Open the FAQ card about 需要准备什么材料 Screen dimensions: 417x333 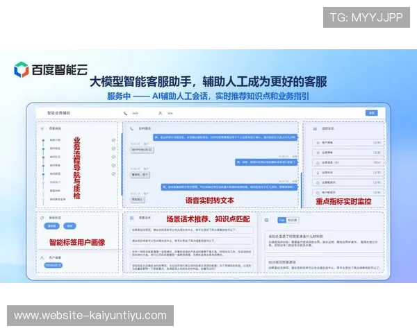coord(325,241)
